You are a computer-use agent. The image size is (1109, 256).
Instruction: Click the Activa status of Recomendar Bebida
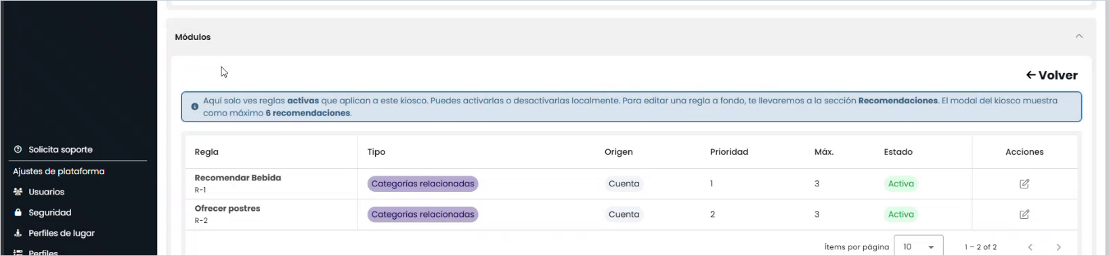(901, 184)
